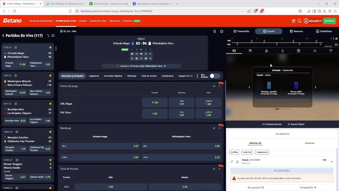Open the Resueltas bets tab
The width and height of the screenshot is (339, 191).
coord(310,143)
